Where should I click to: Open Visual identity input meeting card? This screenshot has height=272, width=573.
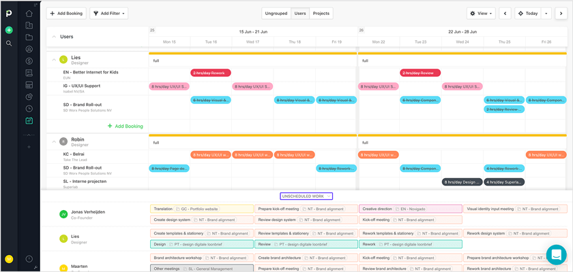pos(515,209)
